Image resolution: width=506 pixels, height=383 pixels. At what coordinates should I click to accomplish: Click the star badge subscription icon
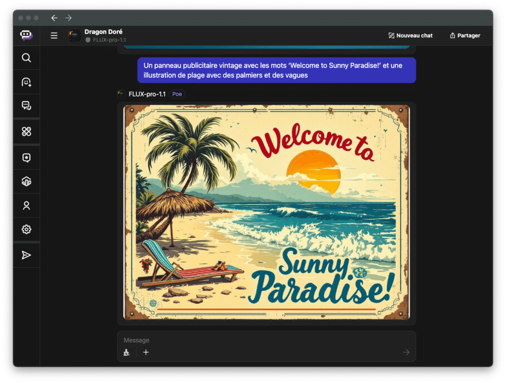pyautogui.click(x=27, y=158)
